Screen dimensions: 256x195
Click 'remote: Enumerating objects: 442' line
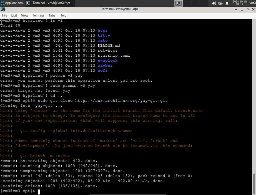[49, 161]
